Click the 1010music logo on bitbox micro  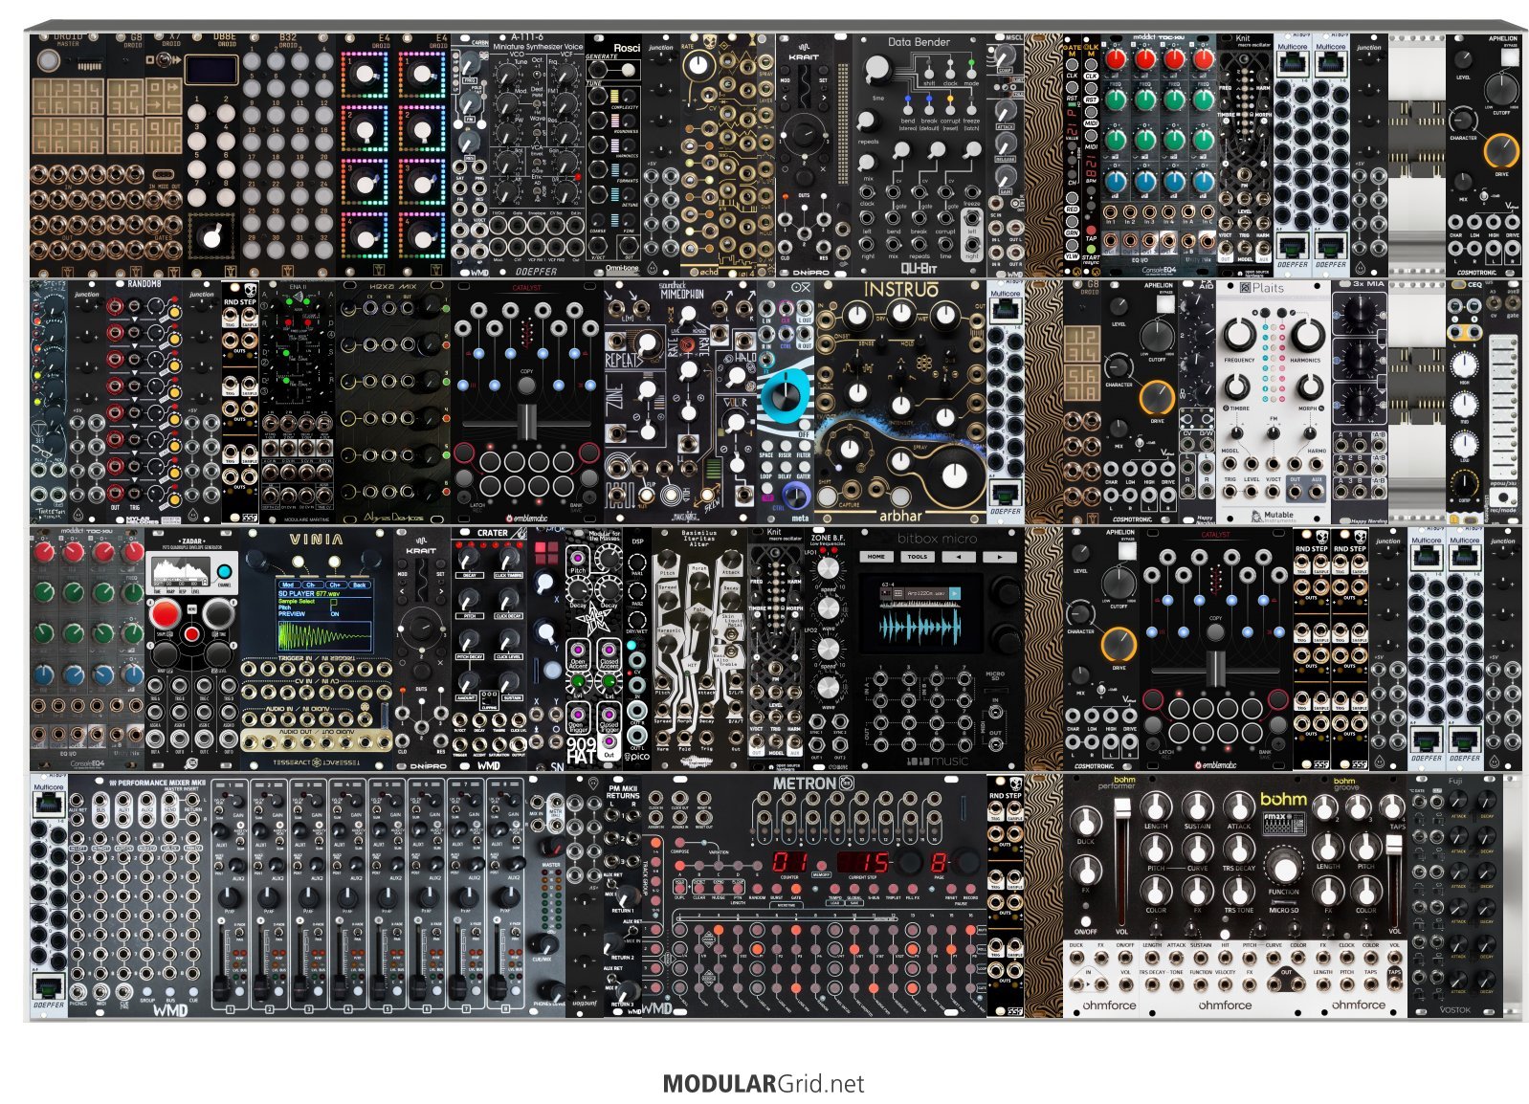938,762
